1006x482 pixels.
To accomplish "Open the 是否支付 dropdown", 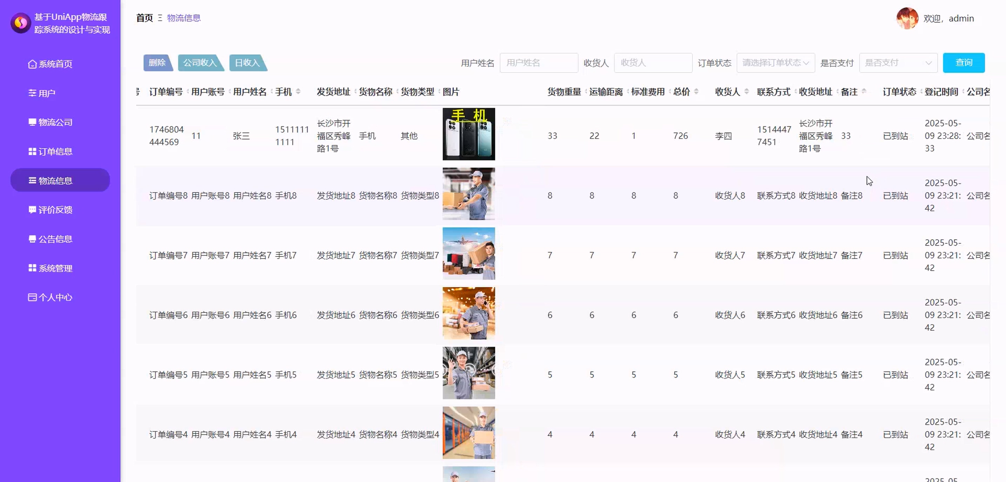I will [898, 63].
